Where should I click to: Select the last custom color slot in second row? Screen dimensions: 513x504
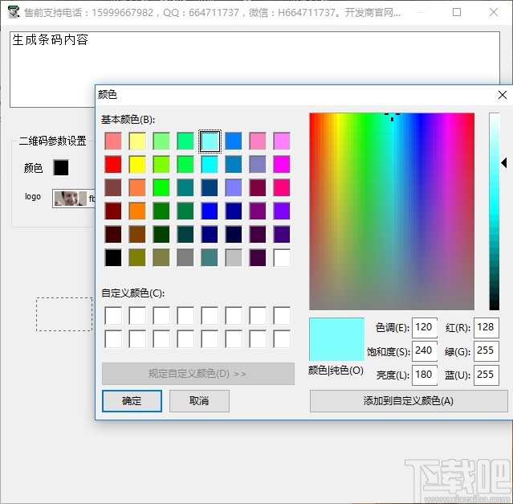[282, 339]
